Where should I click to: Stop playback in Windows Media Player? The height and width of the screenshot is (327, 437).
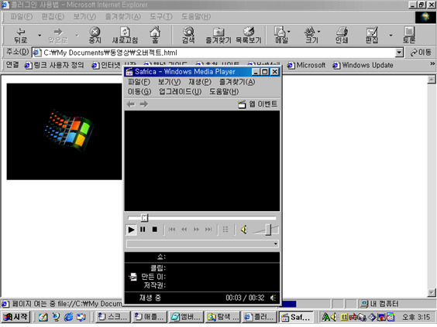(x=155, y=230)
